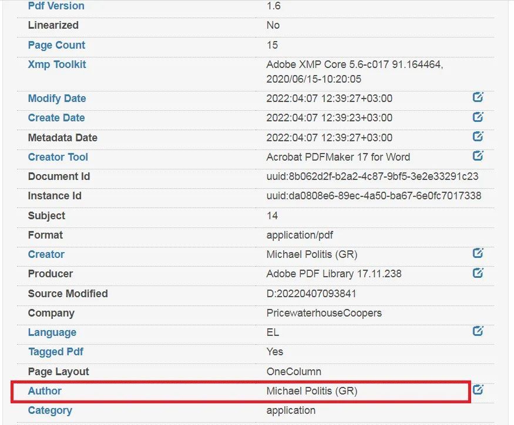This screenshot has height=425, width=514.
Task: Edit the Creator field via its icon
Action: coord(478,253)
